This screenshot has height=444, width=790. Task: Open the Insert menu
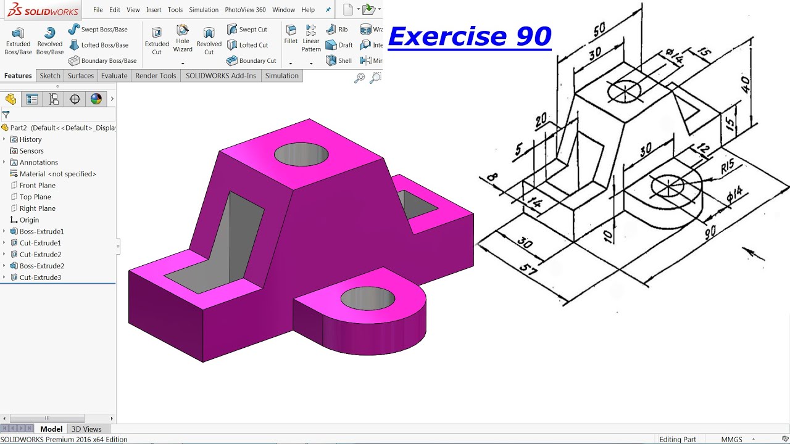[154, 10]
